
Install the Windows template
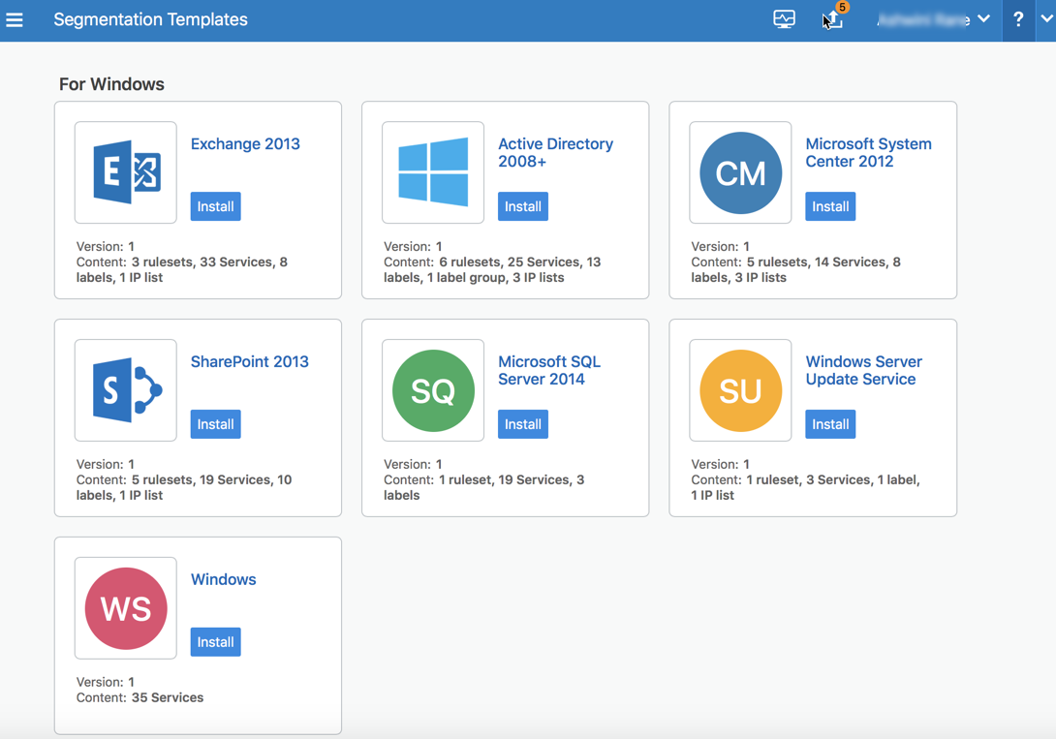click(215, 642)
